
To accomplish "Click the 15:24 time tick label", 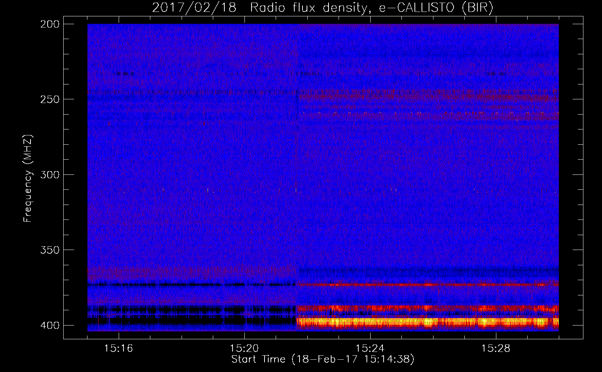I will (x=370, y=348).
